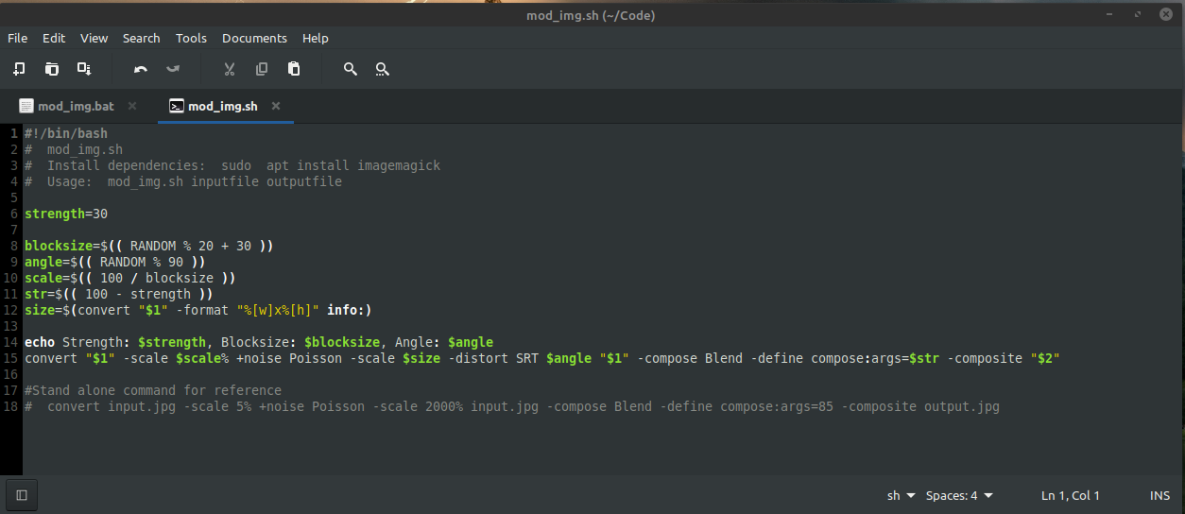Save the current file using toolbar icon
Viewport: 1185px width, 514px height.
click(84, 69)
